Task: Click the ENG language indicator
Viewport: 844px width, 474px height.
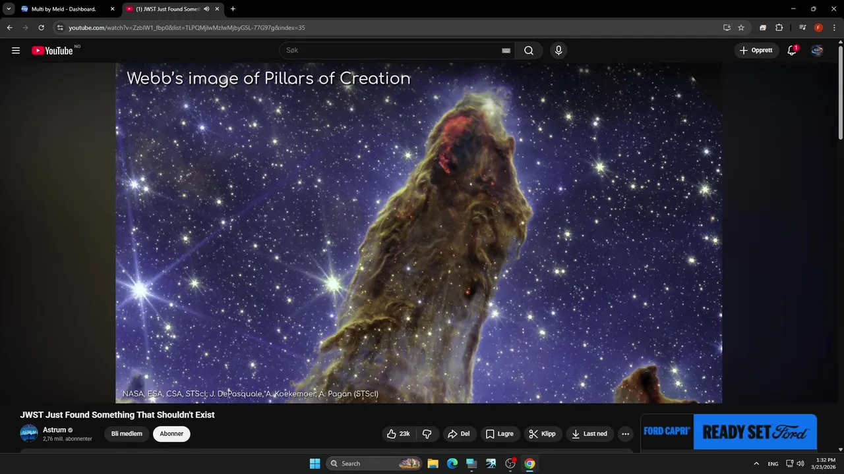Action: [773, 463]
